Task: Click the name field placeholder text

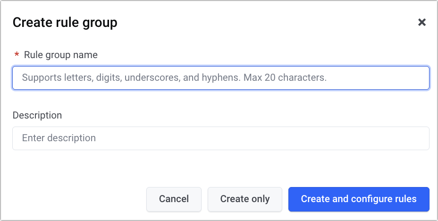Action: 174,78
